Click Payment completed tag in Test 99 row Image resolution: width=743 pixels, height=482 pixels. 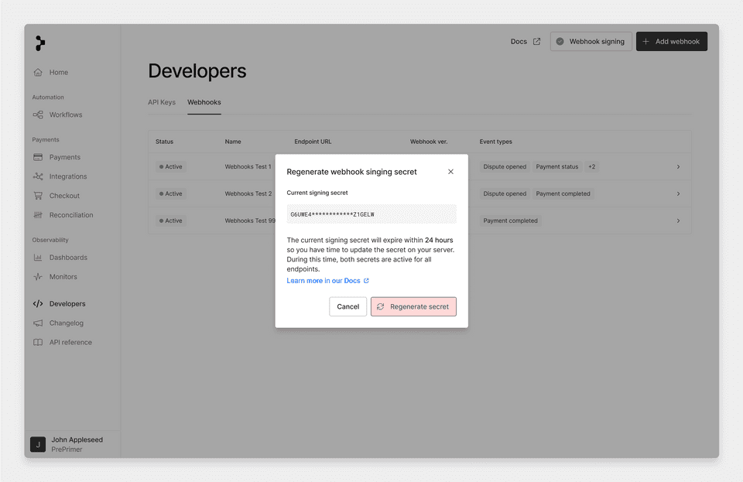510,220
